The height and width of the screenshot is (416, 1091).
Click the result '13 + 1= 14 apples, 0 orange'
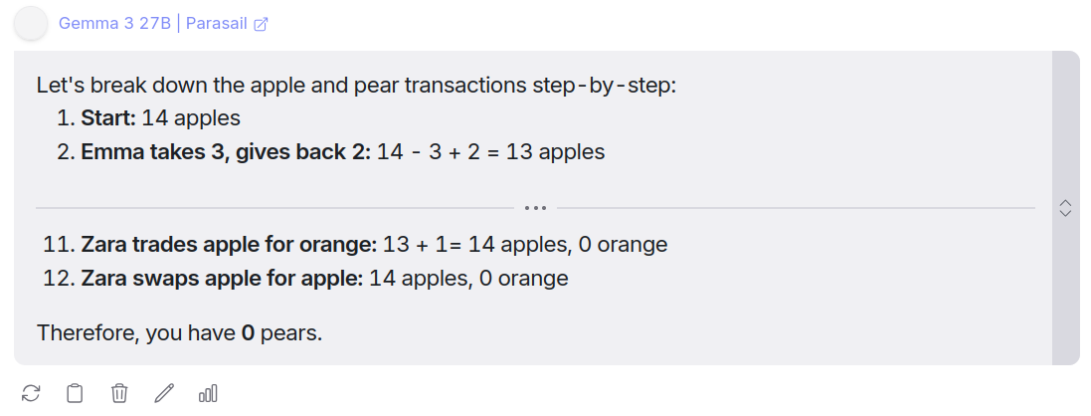coord(525,245)
